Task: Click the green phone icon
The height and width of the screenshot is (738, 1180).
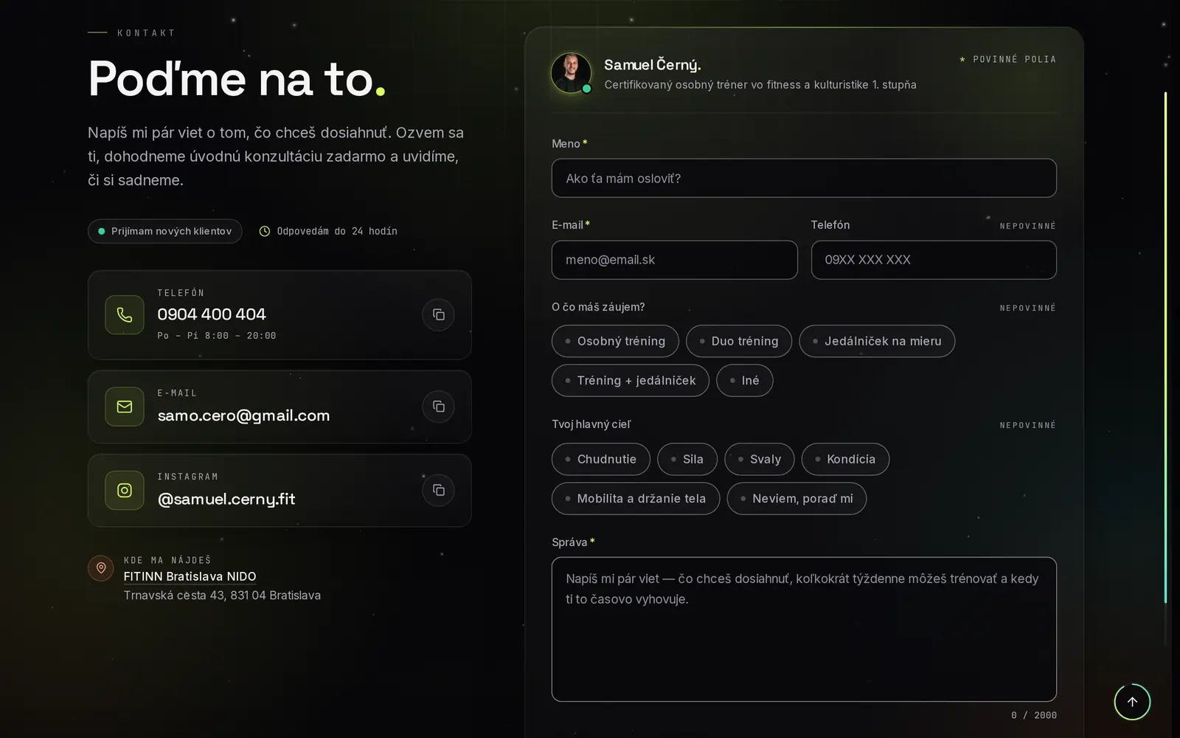Action: tap(125, 315)
